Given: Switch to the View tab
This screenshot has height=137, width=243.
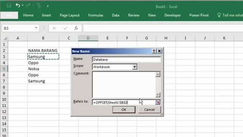Looking at the screenshot, I should coord(152,15).
